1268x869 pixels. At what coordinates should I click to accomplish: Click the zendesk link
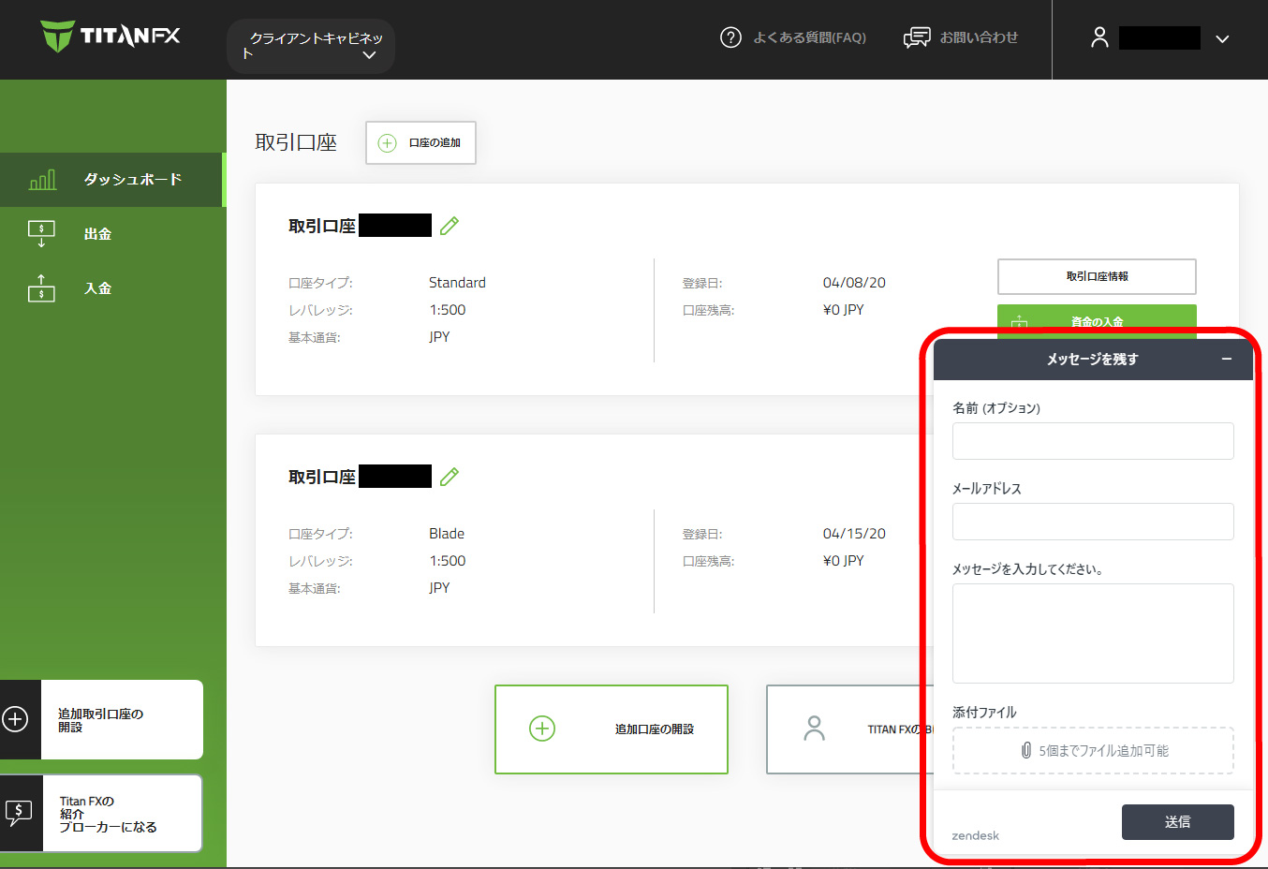(975, 836)
